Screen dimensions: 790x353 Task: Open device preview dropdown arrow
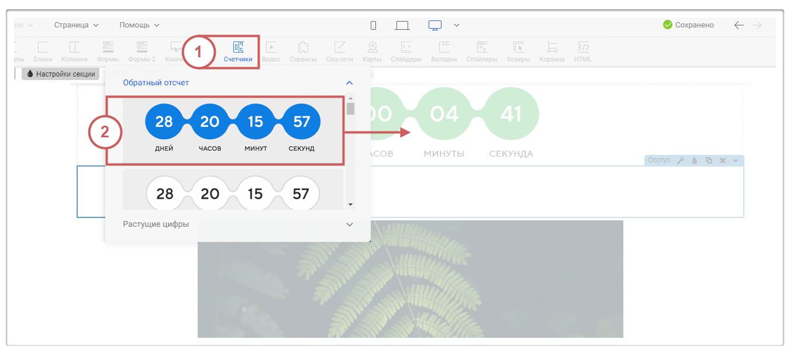coord(457,25)
